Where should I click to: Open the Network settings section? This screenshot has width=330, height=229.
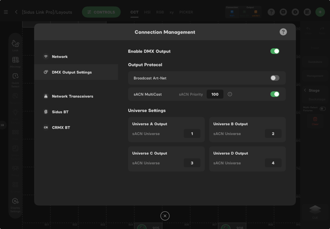coord(60,57)
